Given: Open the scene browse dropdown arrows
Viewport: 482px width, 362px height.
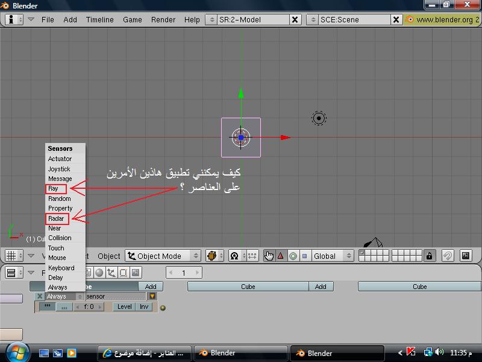Looking at the screenshot, I should (313, 20).
